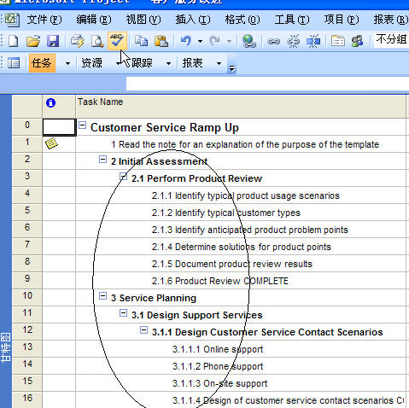The height and width of the screenshot is (408, 409).
Task: Select the Task Name column header
Action: (241, 107)
